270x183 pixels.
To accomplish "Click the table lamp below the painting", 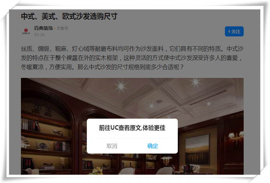I will (166, 160).
